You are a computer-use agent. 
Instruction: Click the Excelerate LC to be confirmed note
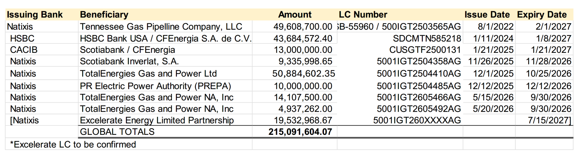coord(73,144)
